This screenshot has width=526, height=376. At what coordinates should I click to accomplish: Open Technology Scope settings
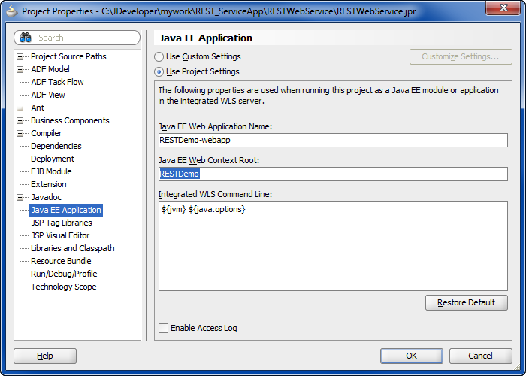64,287
